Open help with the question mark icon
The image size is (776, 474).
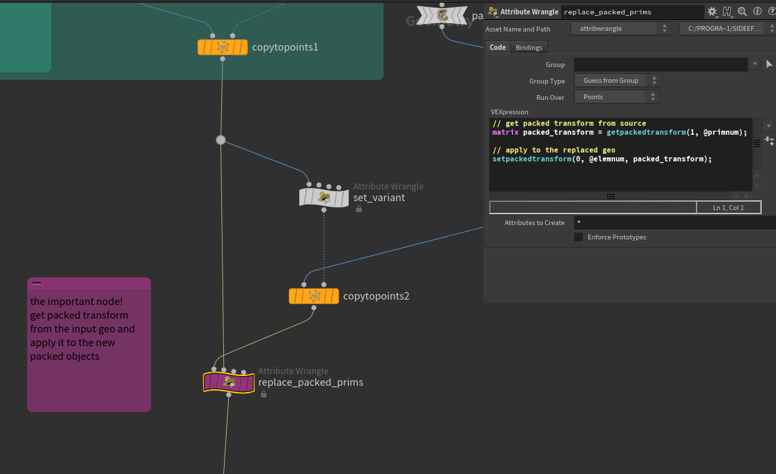pos(773,12)
